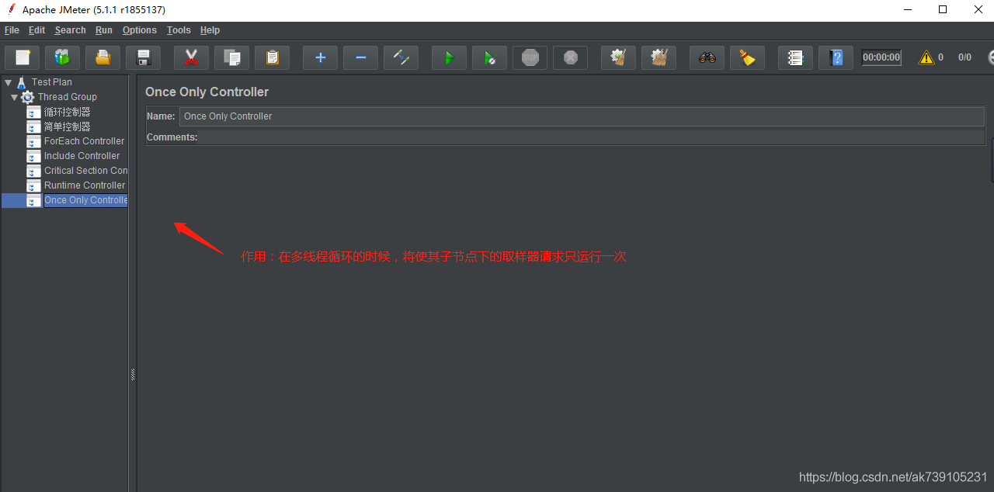Image resolution: width=994 pixels, height=492 pixels.
Task: Collapse the Thread Group tree node
Action: tap(14, 97)
